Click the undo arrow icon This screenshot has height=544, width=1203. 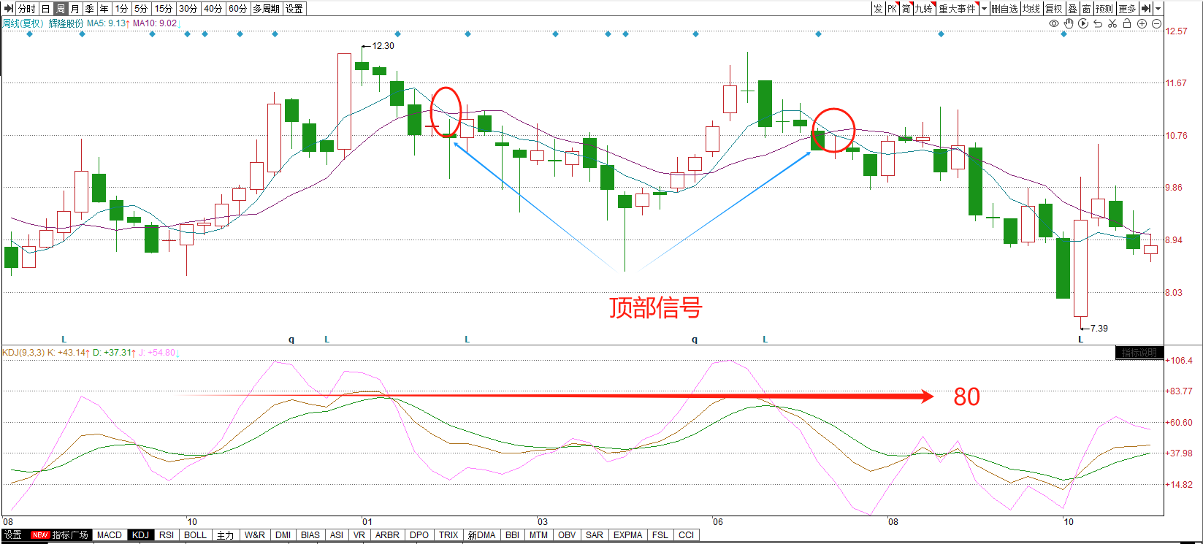pos(1098,23)
